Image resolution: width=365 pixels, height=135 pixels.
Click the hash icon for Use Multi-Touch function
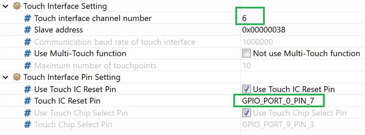(x=28, y=54)
